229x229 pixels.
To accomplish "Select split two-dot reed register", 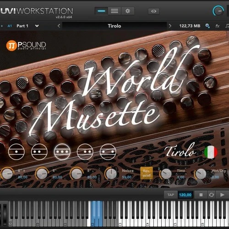I will coord(108,152).
